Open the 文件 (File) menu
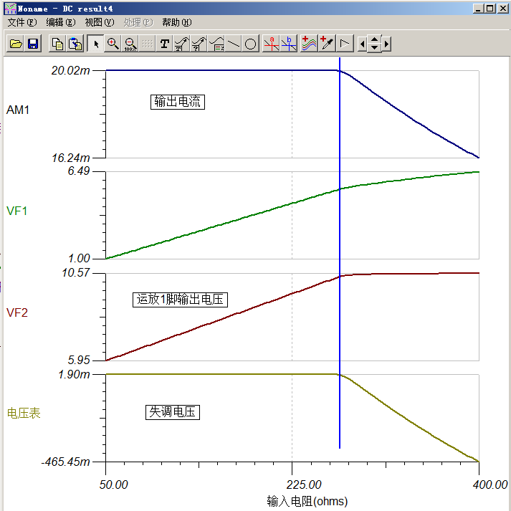 [22, 22]
